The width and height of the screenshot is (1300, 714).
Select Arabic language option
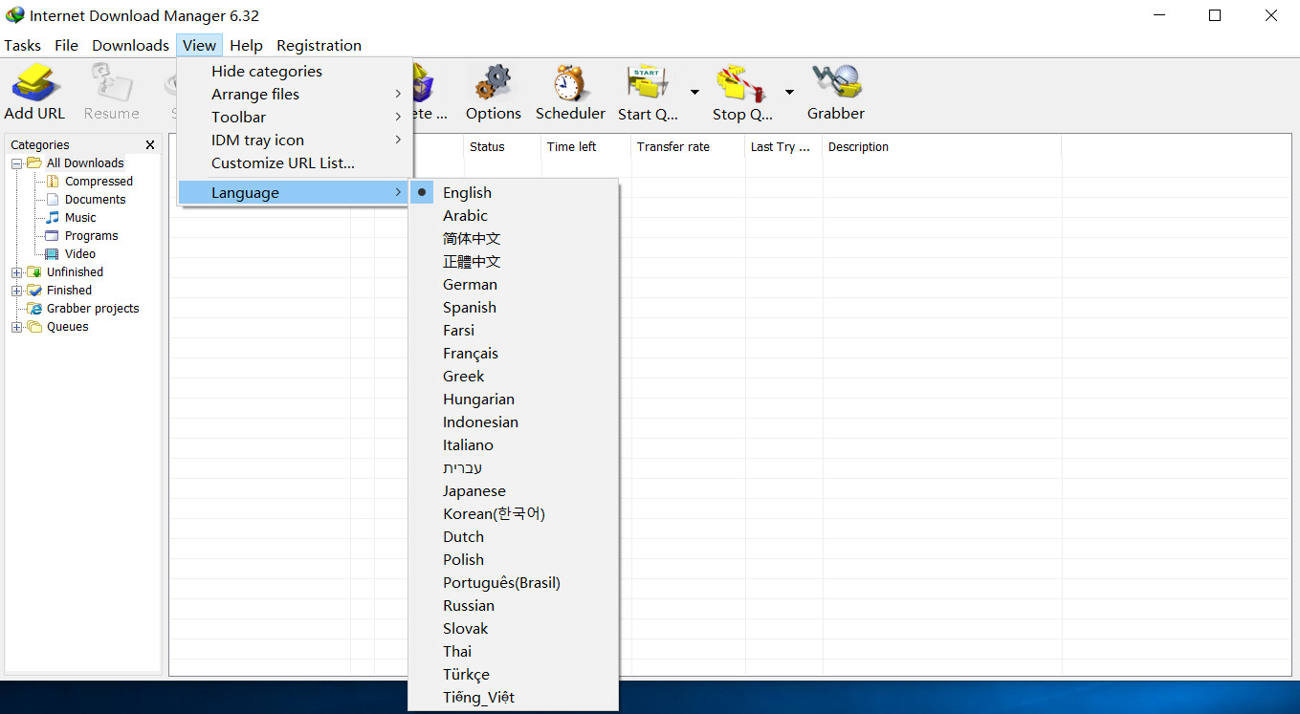[x=514, y=215]
